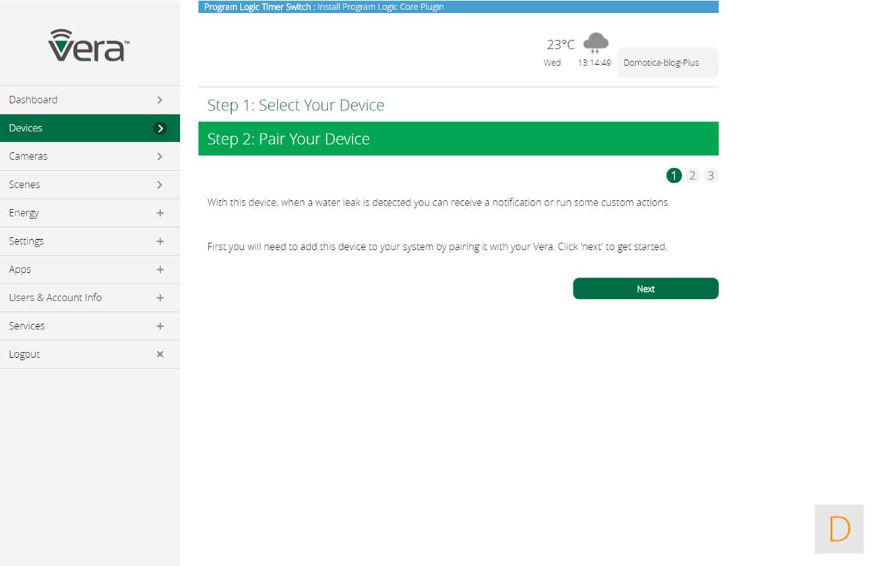Click the Logout X icon

[160, 354]
